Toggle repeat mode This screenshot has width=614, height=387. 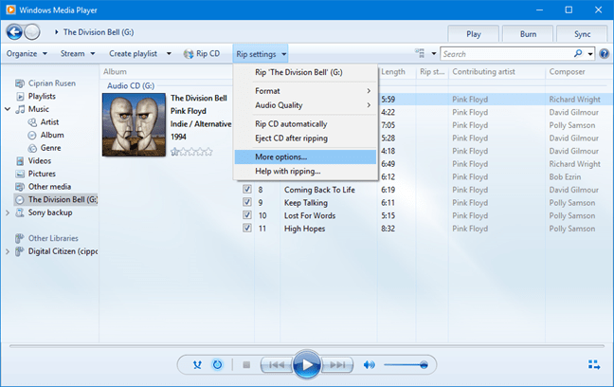(x=217, y=365)
